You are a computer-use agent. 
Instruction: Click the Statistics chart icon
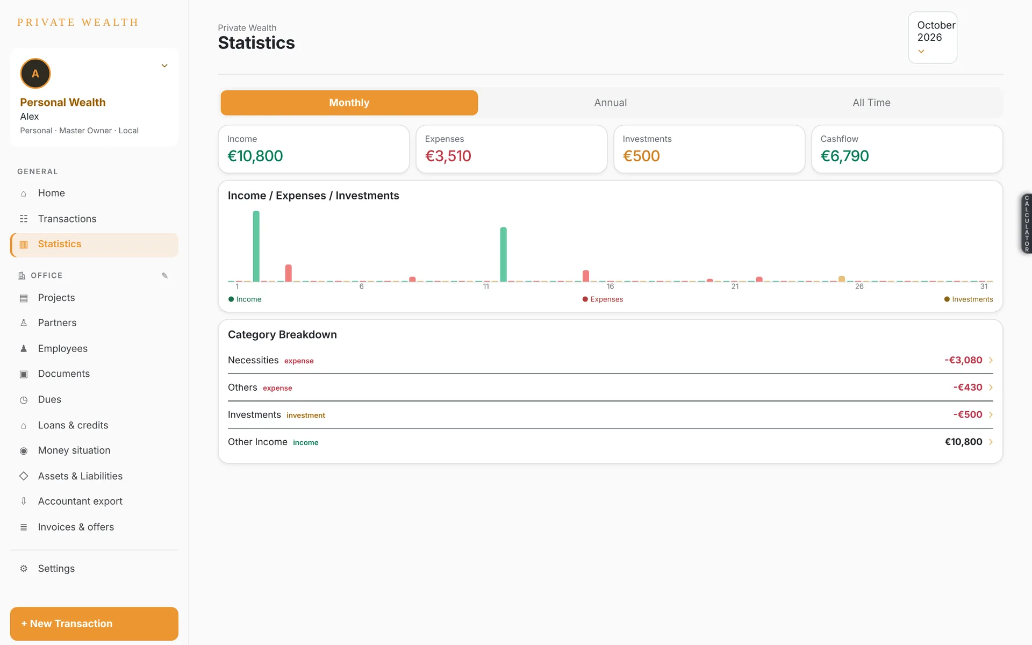24,245
